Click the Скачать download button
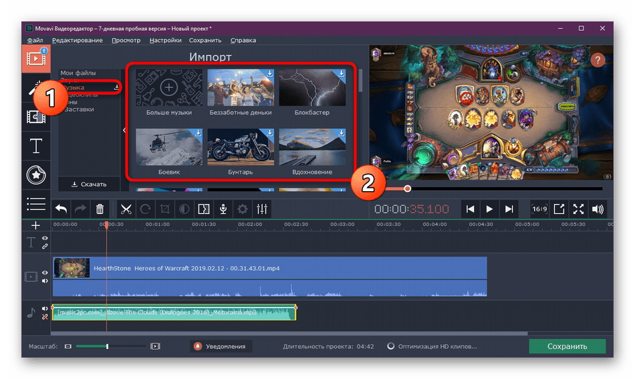The height and width of the screenshot is (379, 635). point(89,184)
